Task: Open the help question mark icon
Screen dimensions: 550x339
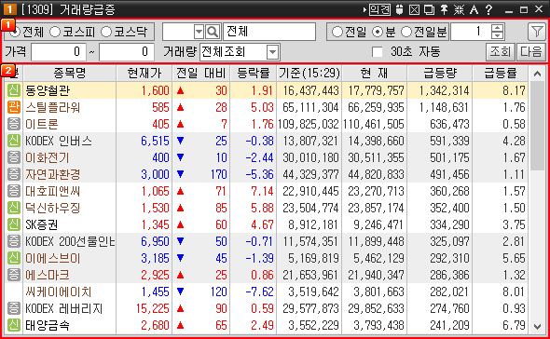Action: click(x=489, y=9)
